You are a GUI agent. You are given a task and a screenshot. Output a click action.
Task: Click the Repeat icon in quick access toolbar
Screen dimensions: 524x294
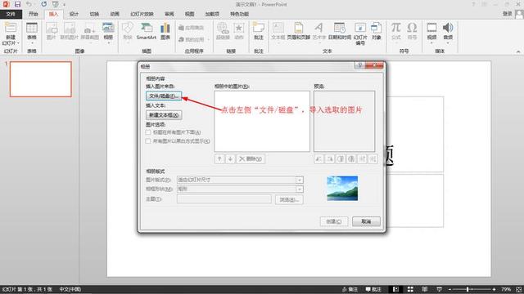click(x=43, y=4)
